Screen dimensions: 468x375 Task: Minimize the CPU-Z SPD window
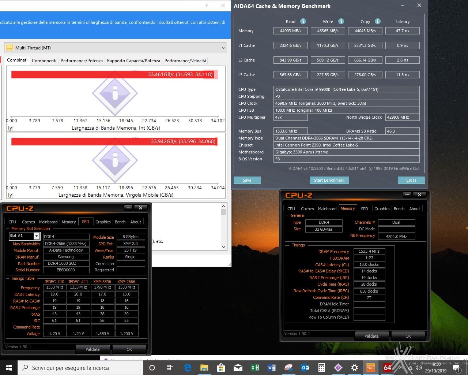click(128, 208)
